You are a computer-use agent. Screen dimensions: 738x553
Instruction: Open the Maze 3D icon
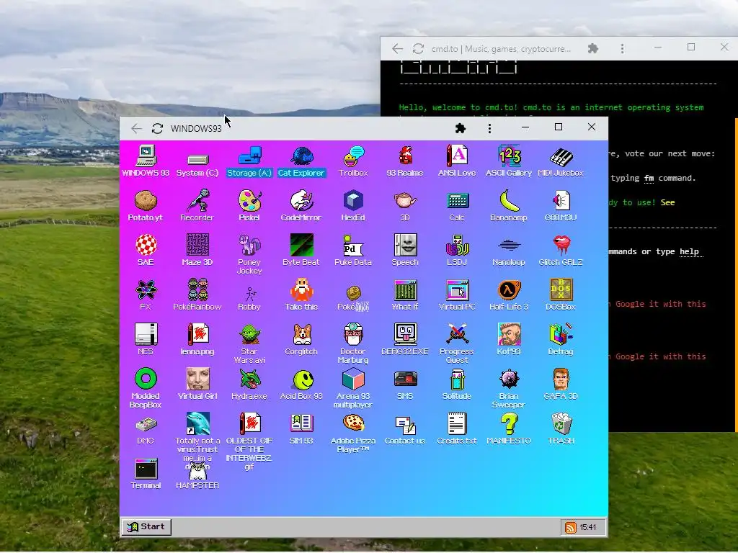tap(197, 246)
